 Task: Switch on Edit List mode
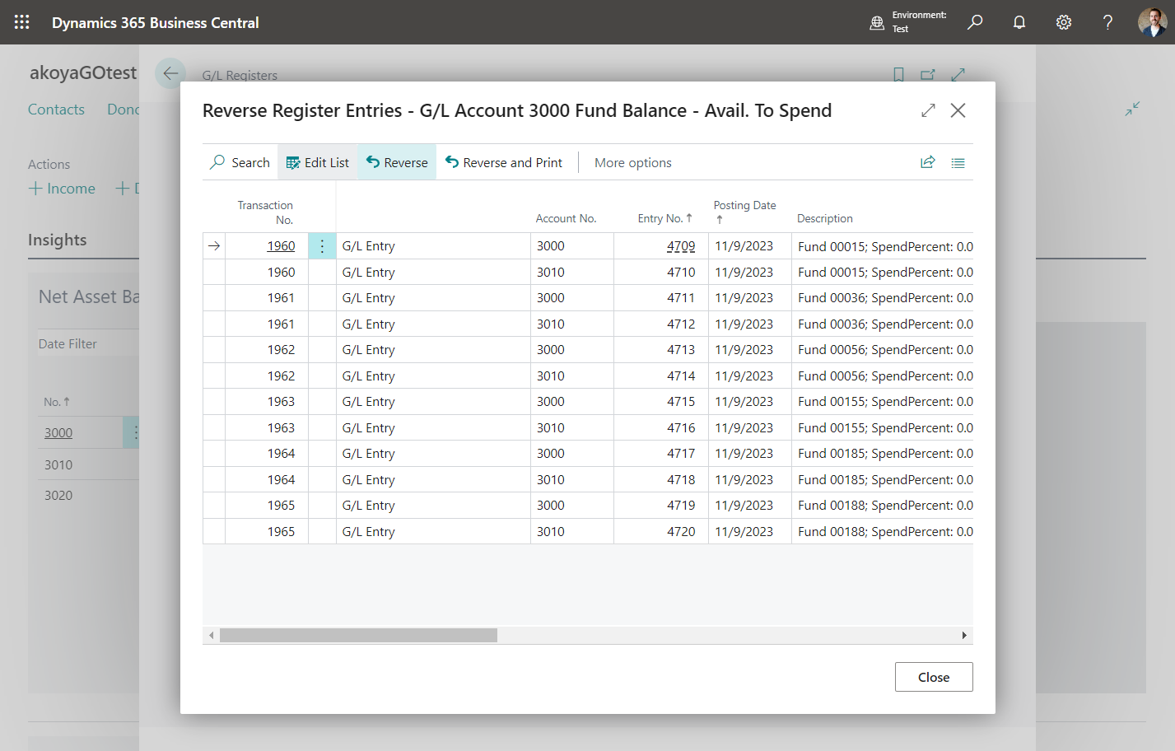coord(318,162)
